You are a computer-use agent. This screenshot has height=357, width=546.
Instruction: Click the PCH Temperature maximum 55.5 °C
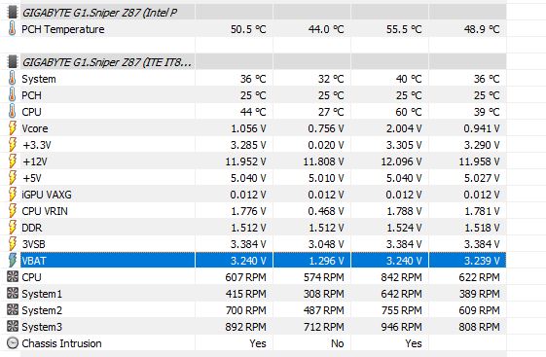point(404,29)
